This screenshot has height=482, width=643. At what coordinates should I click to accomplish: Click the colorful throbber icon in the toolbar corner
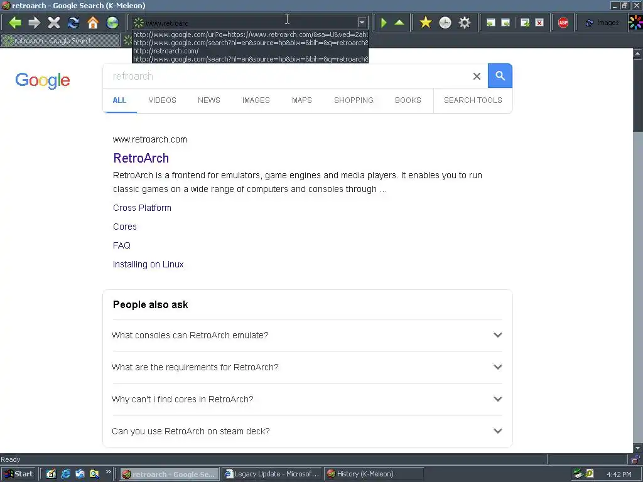635,23
